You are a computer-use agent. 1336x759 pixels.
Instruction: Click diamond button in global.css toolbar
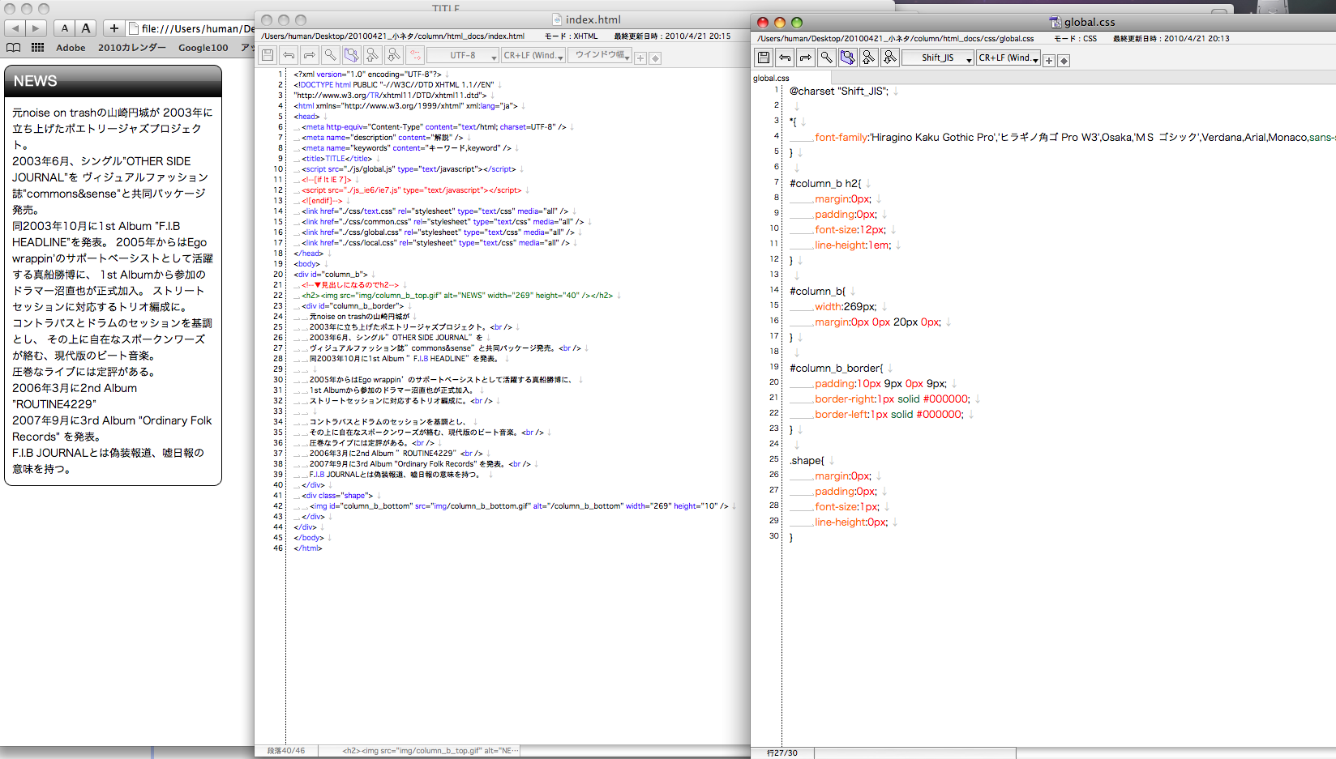point(1064,61)
